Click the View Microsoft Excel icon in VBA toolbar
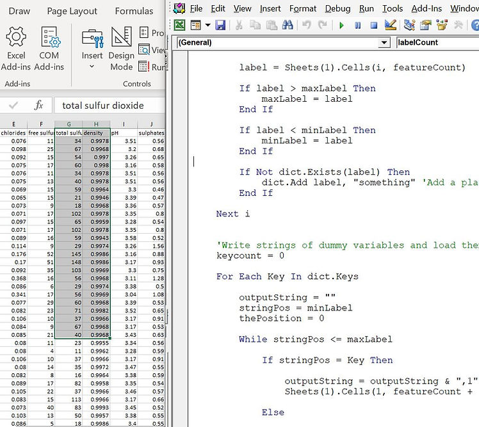479x427 pixels. pos(179,25)
